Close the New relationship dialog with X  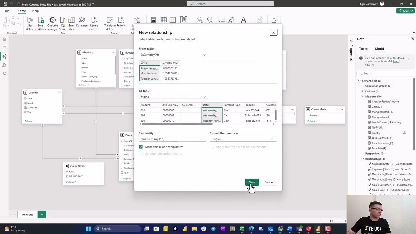pos(273,32)
